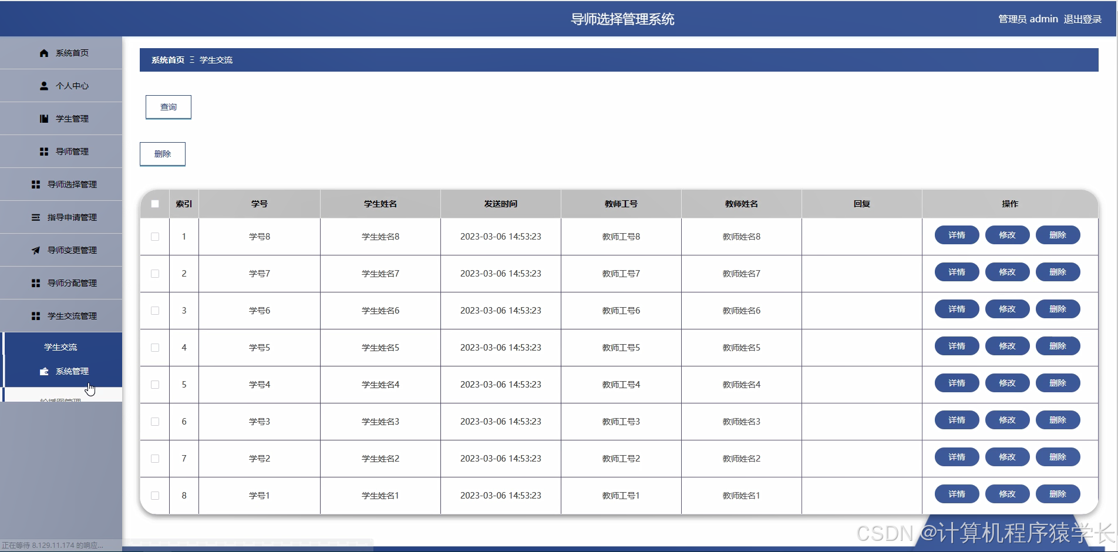Collapse 学生交流管理 sidebar menu
Image resolution: width=1118 pixels, height=552 pixels.
[x=61, y=316]
